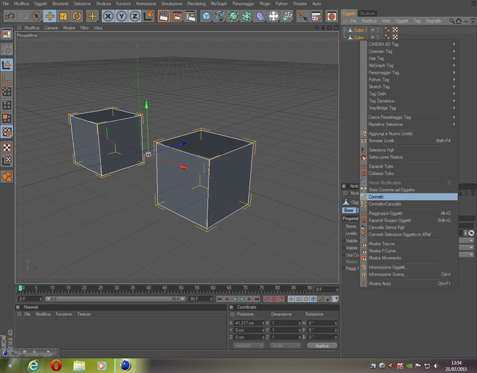Toggle Y axis lock
This screenshot has width=477, height=373.
121,16
